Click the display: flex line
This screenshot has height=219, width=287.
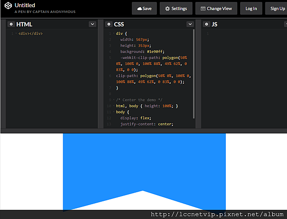136,118
